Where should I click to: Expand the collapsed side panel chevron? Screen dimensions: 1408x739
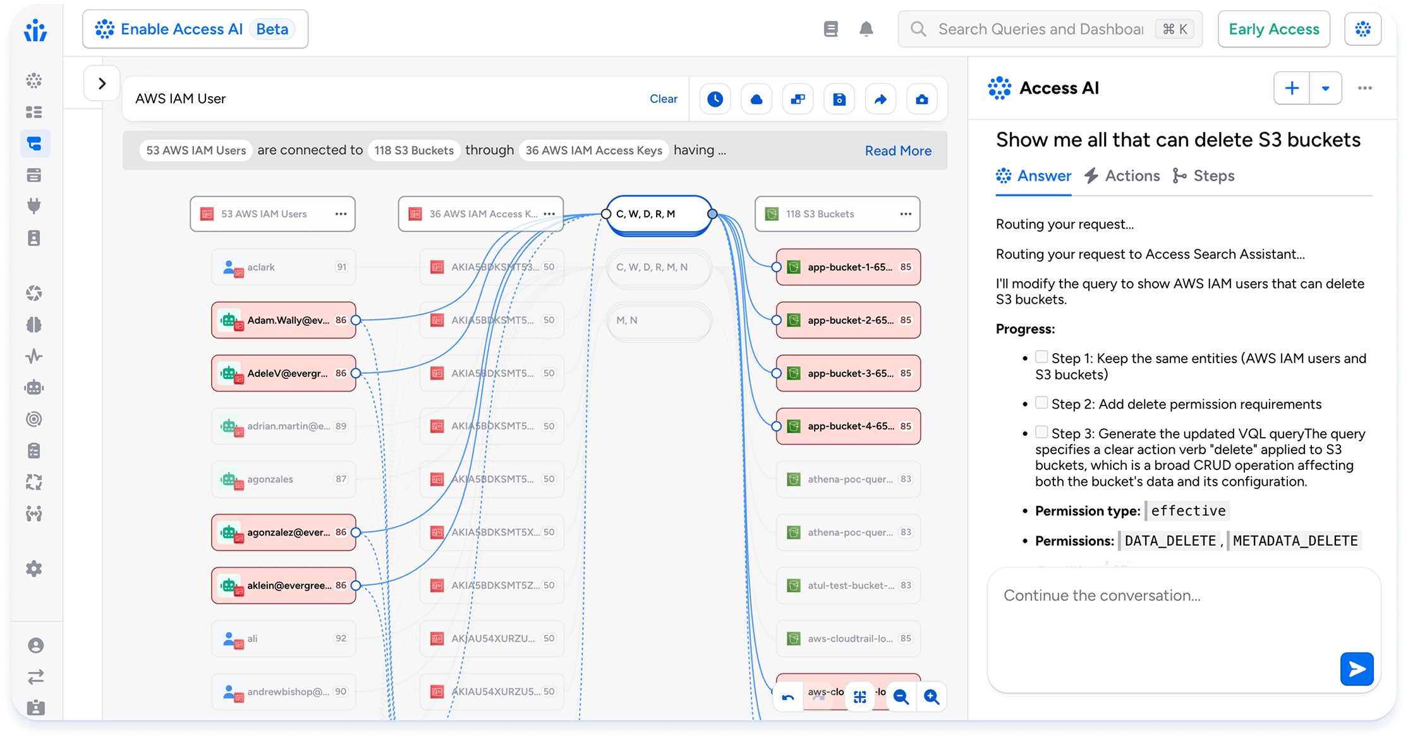click(102, 83)
